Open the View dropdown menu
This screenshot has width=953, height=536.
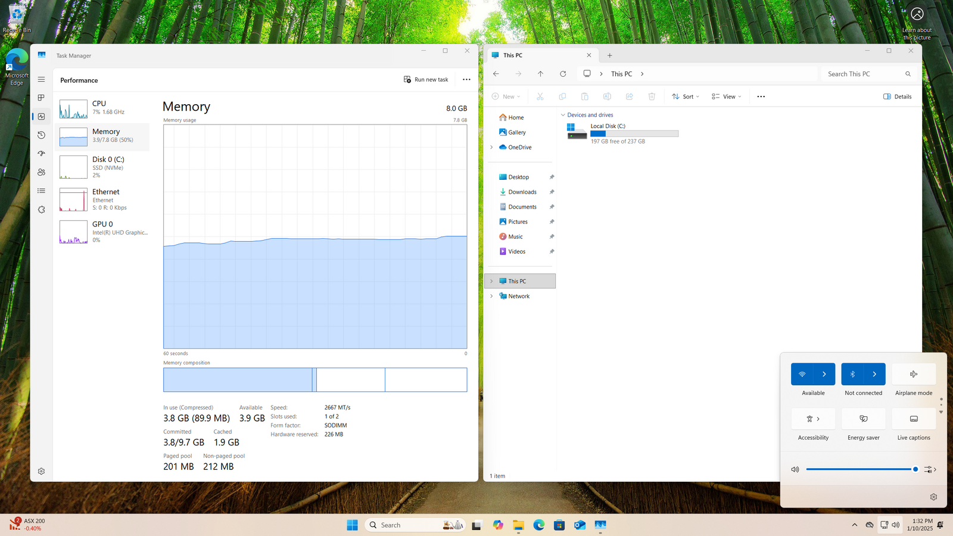[727, 96]
